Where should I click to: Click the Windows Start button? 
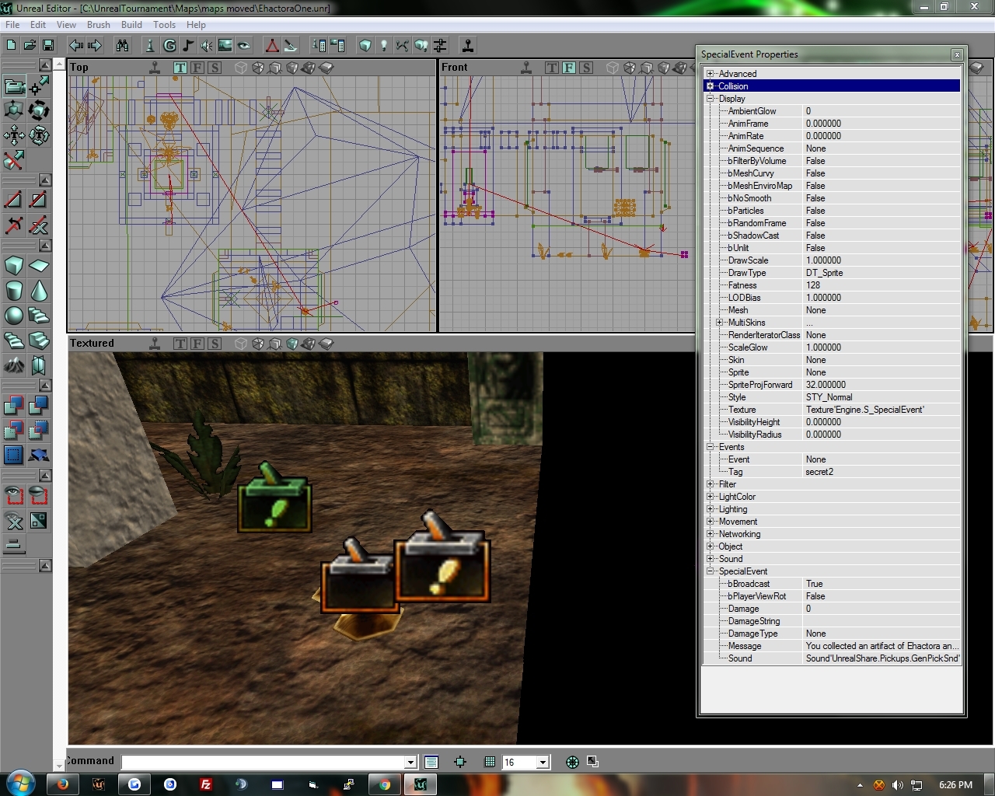pyautogui.click(x=19, y=784)
